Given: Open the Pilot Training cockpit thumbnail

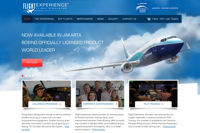Looking at the screenshot, I should (x=153, y=94).
